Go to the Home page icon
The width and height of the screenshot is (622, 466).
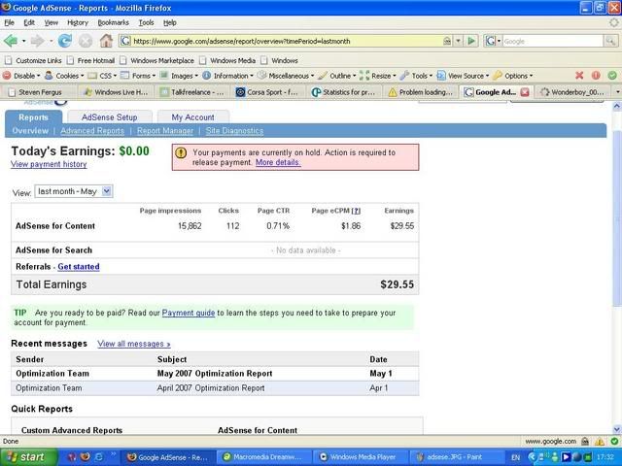(106, 41)
